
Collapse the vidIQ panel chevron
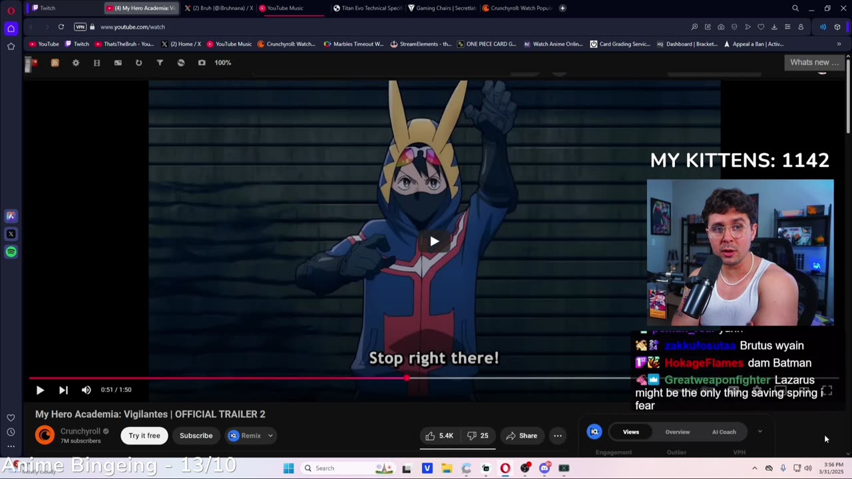[x=760, y=431]
